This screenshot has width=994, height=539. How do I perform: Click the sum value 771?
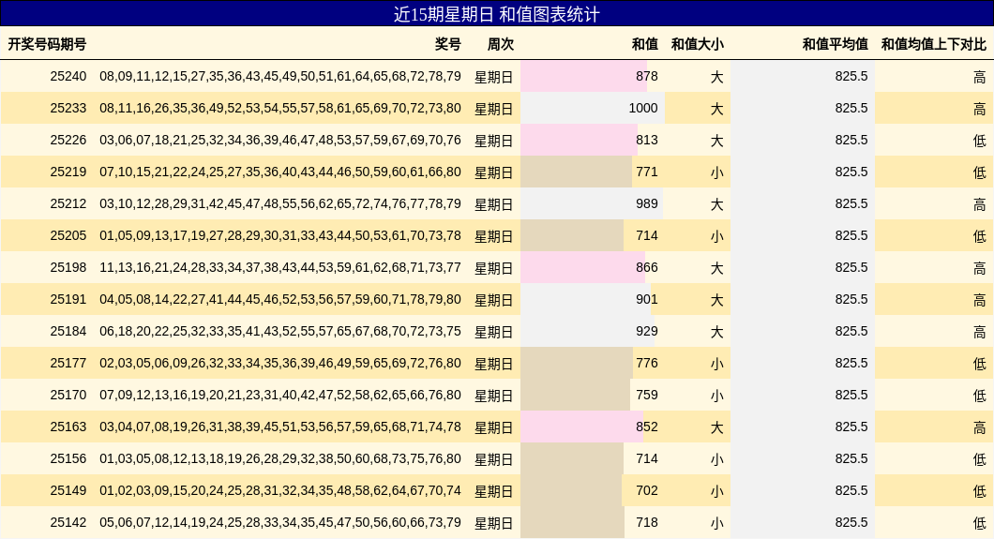pyautogui.click(x=647, y=172)
